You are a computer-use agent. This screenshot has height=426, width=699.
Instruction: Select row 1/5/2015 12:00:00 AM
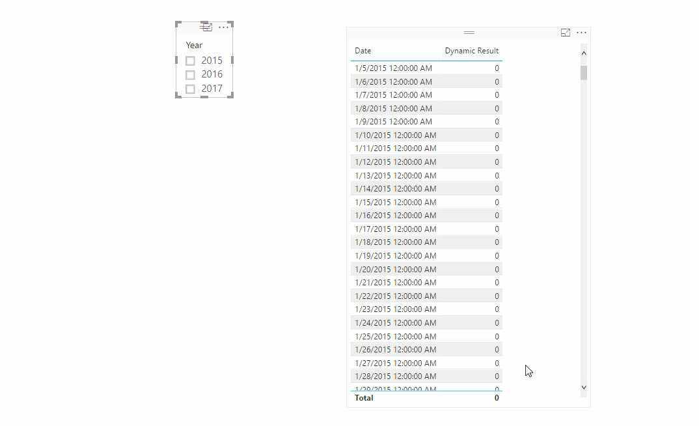coord(426,68)
